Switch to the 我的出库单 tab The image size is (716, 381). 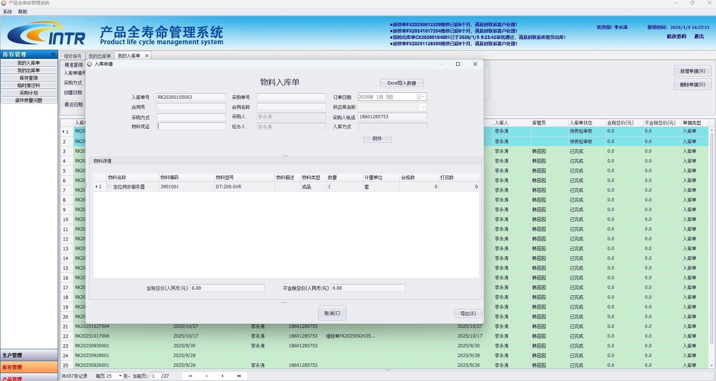[x=100, y=56]
